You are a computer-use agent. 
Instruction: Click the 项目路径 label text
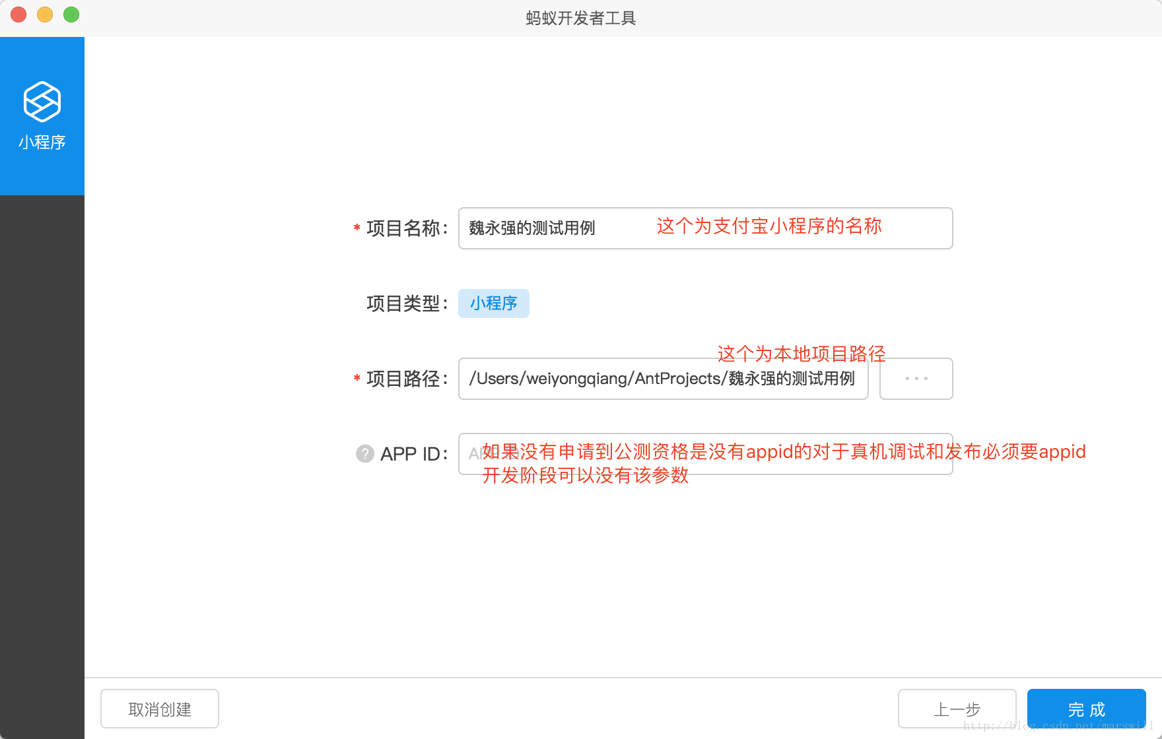coord(407,379)
